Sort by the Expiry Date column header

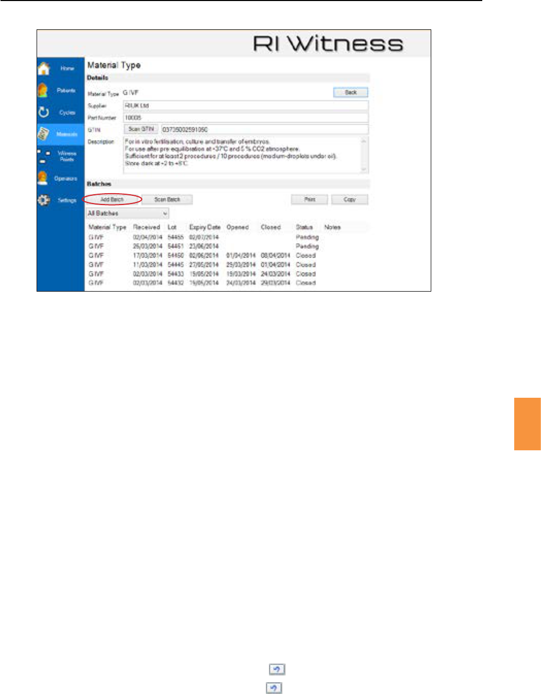click(x=205, y=227)
